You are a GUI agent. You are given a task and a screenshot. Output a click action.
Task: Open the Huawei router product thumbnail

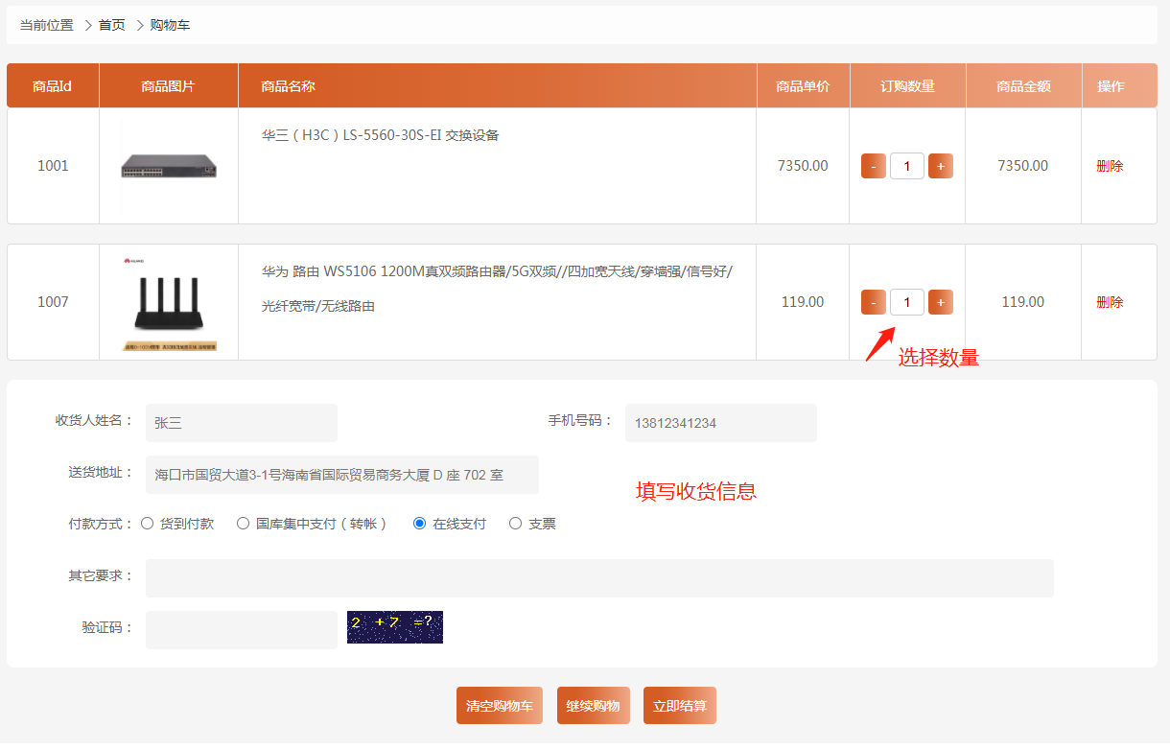[x=169, y=302]
